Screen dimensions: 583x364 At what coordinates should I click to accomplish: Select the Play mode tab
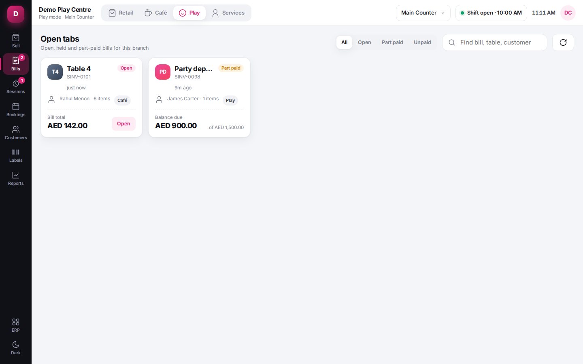[x=189, y=13]
